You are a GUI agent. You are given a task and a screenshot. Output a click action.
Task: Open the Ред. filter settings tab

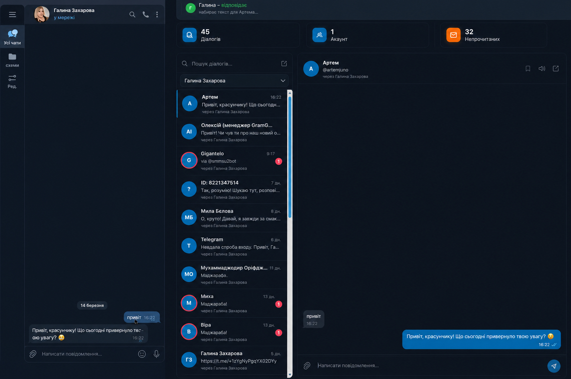[12, 82]
